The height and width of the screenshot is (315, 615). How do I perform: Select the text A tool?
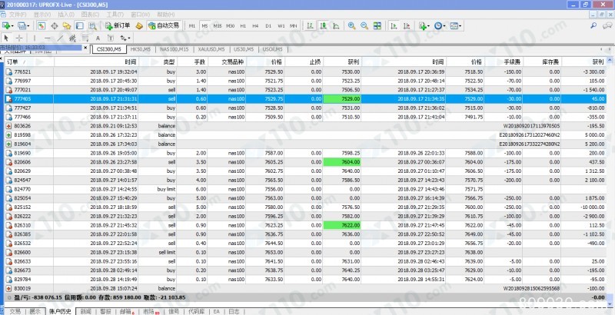coord(98,38)
